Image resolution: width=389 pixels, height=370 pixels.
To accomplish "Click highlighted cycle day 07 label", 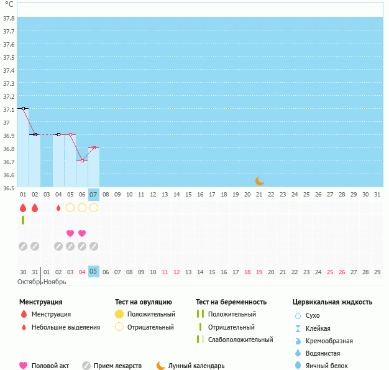I will click(x=94, y=195).
